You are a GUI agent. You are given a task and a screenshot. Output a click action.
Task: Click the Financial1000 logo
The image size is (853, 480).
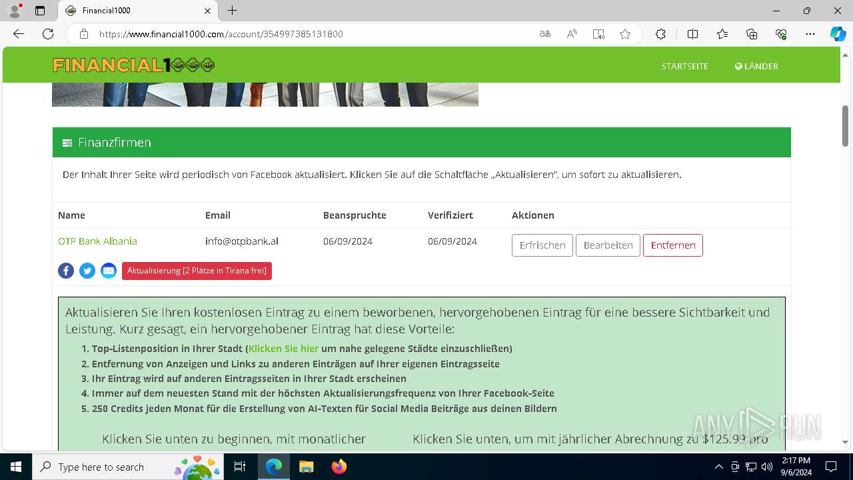pos(133,65)
